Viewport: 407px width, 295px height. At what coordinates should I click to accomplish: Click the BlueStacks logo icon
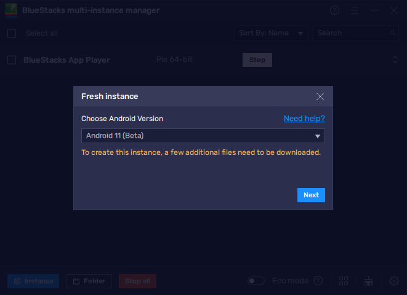coord(11,10)
